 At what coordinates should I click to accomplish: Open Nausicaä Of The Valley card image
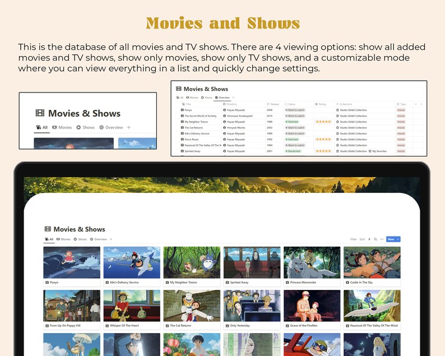(372, 306)
